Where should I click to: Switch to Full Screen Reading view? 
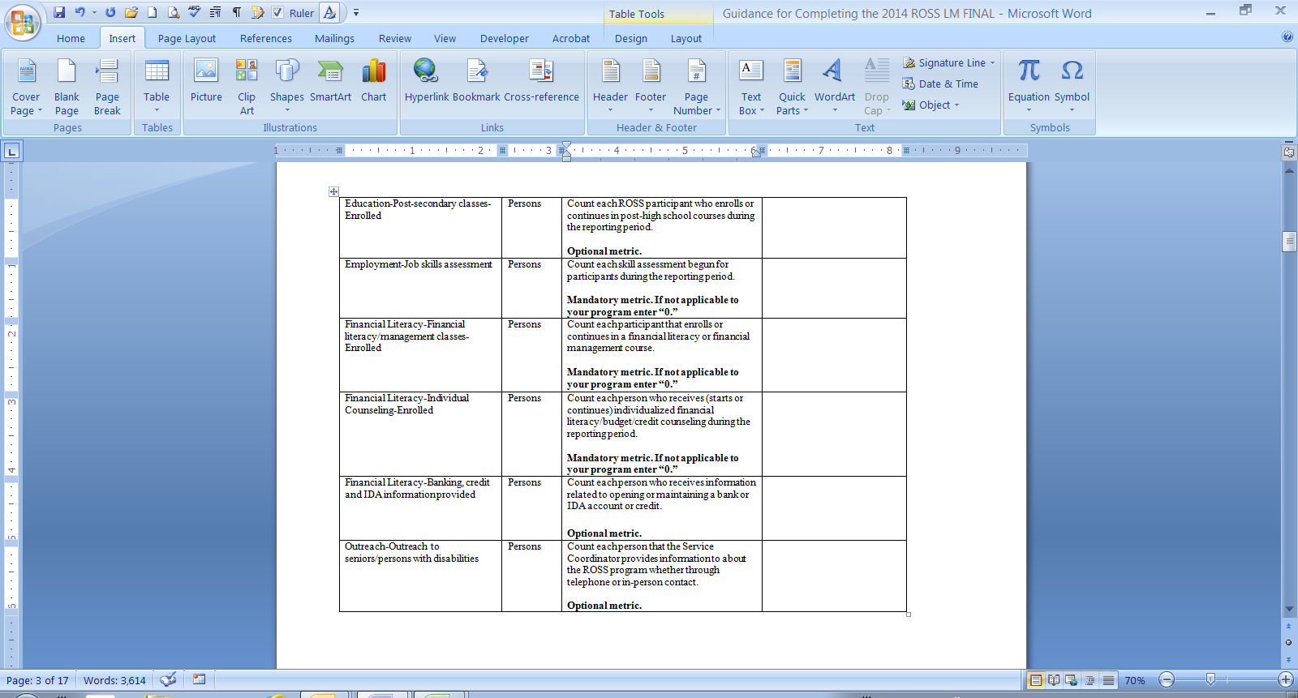click(x=1054, y=680)
